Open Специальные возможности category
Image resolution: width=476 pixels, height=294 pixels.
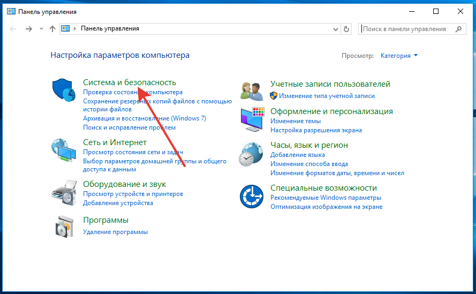(323, 188)
